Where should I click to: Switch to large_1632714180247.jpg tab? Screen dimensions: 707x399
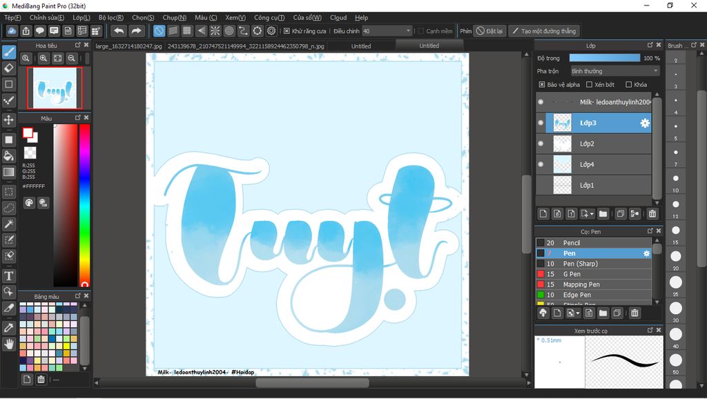point(129,46)
